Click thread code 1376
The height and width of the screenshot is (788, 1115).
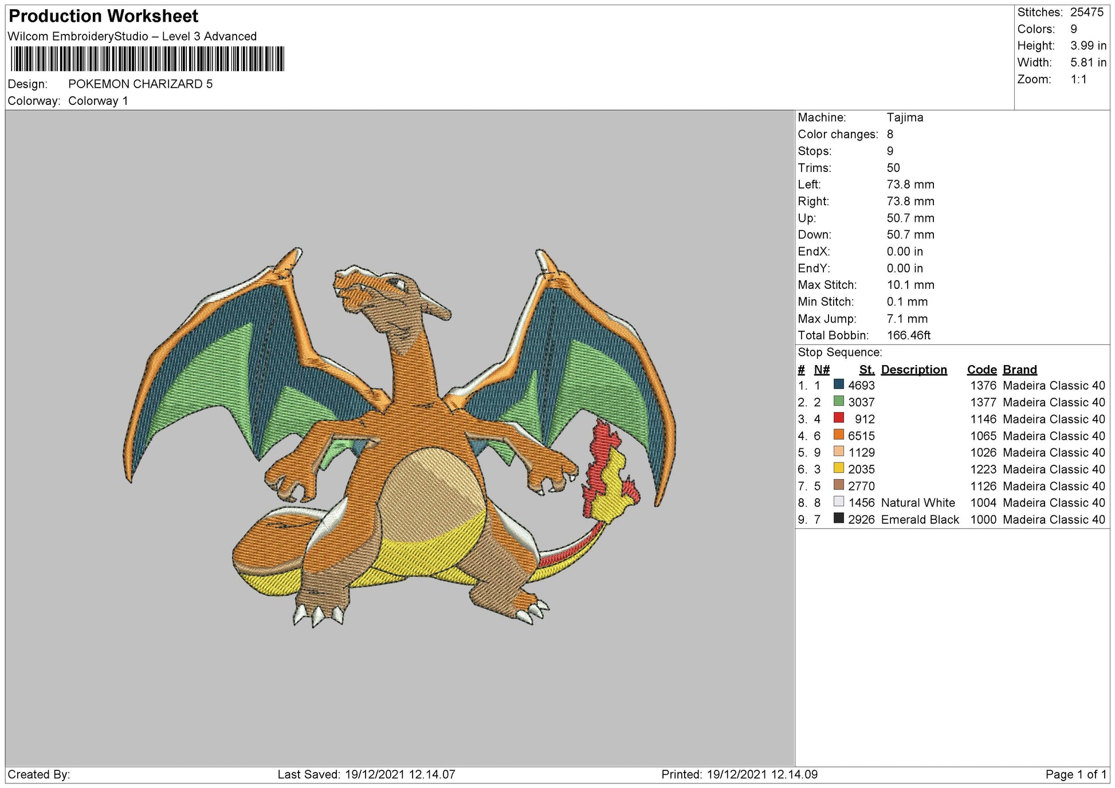coord(983,386)
